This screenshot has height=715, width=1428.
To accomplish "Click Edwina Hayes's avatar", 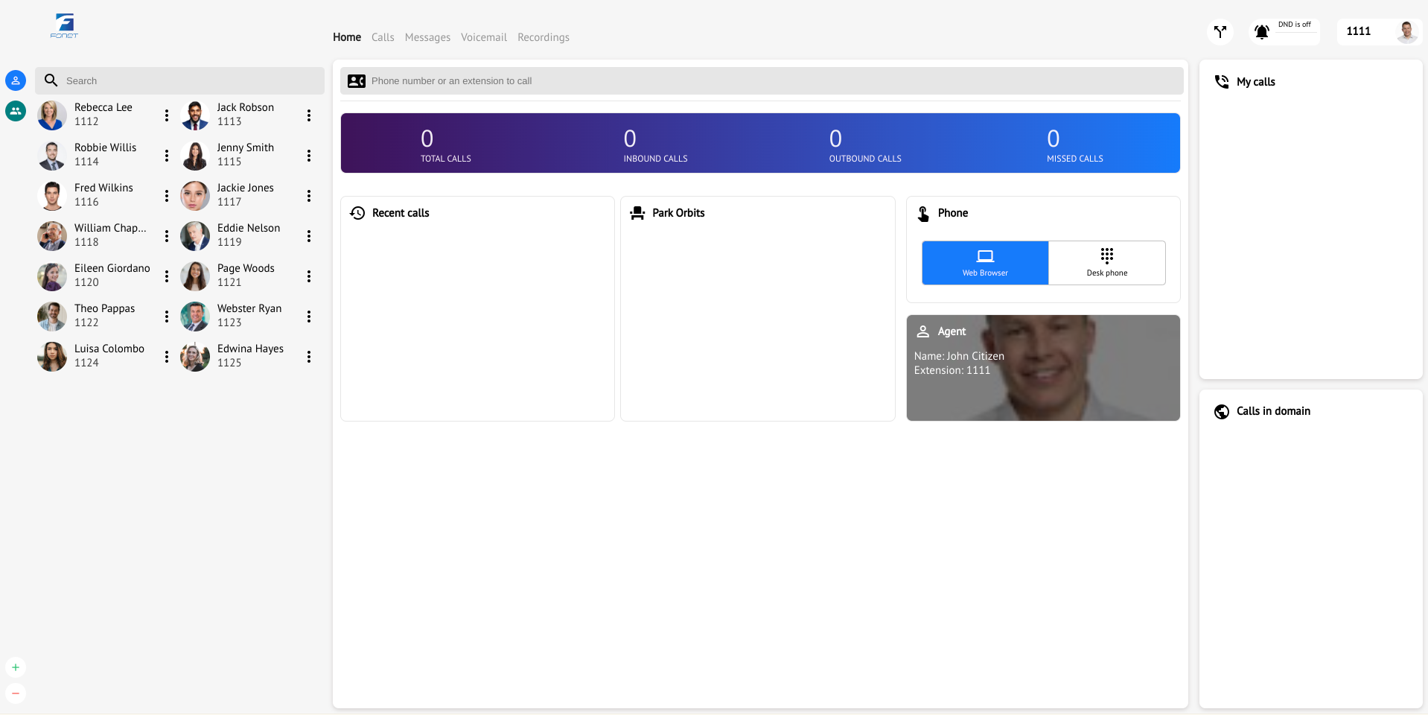I will (195, 357).
